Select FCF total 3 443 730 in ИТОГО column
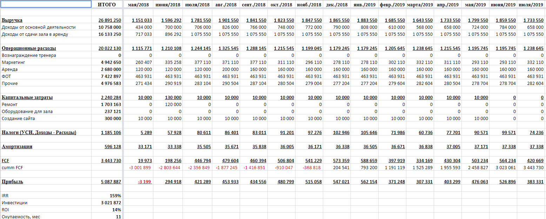This screenshot has width=546, height=219. 107,161
